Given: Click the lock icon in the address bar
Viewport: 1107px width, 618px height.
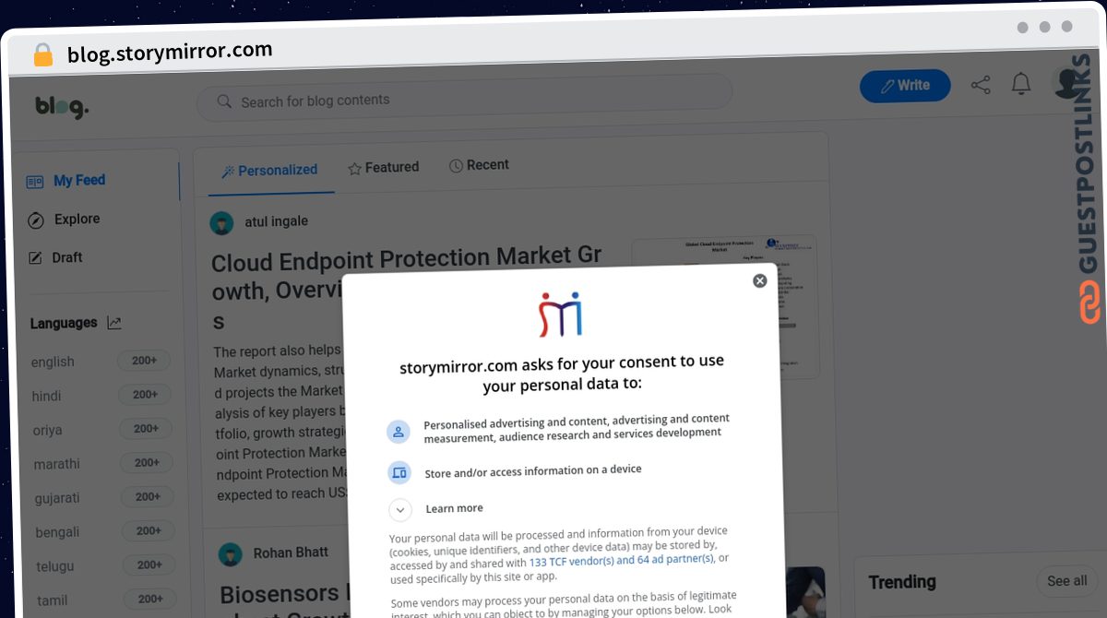Looking at the screenshot, I should tap(42, 55).
